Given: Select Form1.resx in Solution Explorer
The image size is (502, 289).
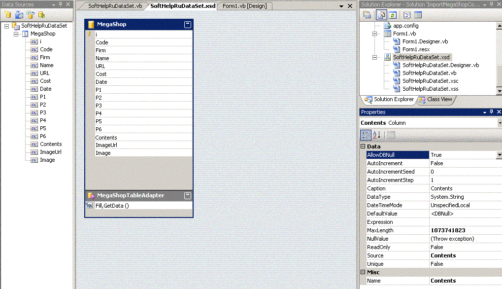Looking at the screenshot, I should (416, 49).
